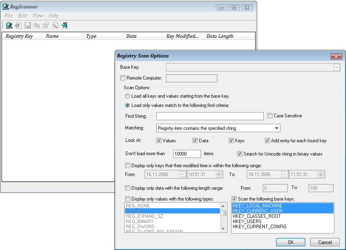Click the Registry Scan toolbar icon
The image size is (346, 250).
[x=9, y=25]
